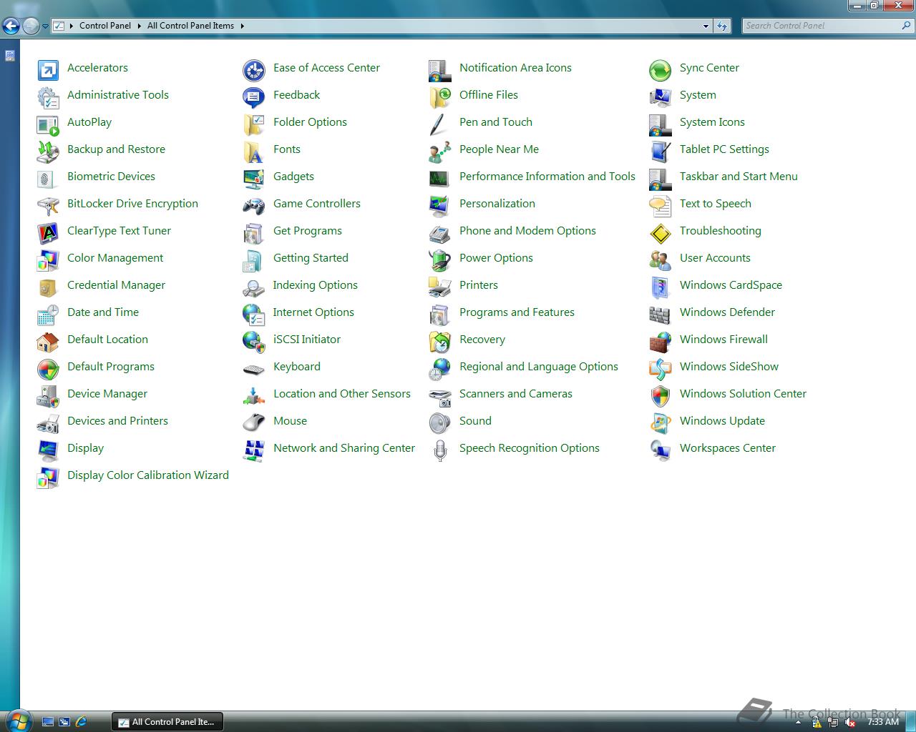916x732 pixels.
Task: Click the Display Color Calibration Wizard link
Action: coord(148,475)
